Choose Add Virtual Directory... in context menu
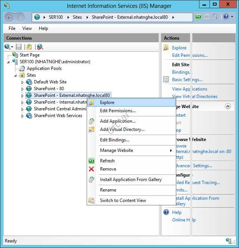The image size is (239, 248). coord(131,129)
